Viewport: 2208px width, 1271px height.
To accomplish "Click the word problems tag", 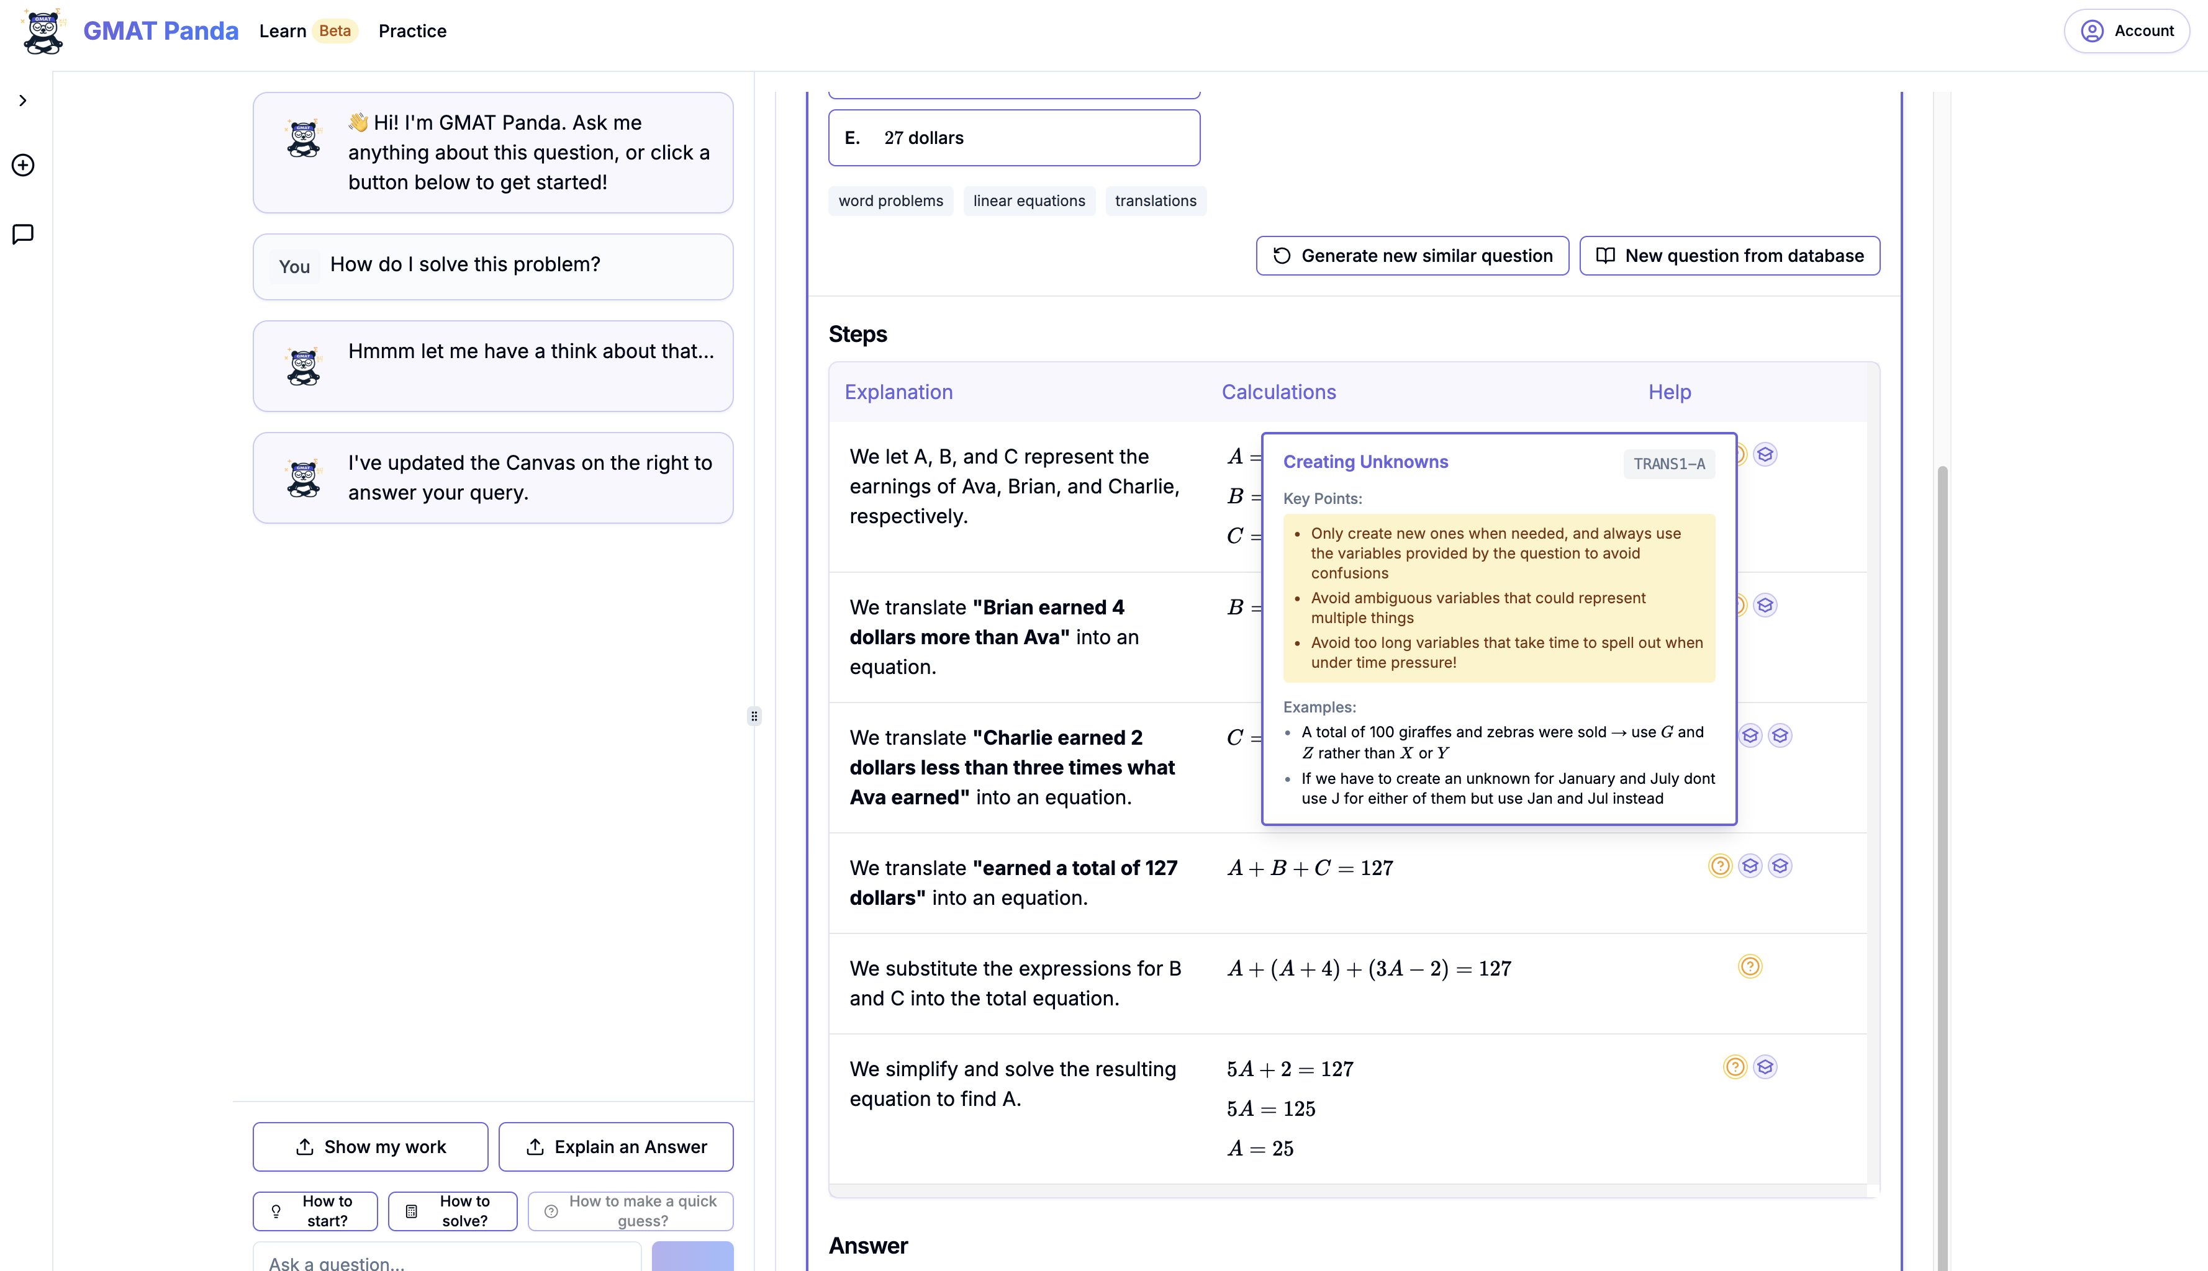I will (x=890, y=201).
